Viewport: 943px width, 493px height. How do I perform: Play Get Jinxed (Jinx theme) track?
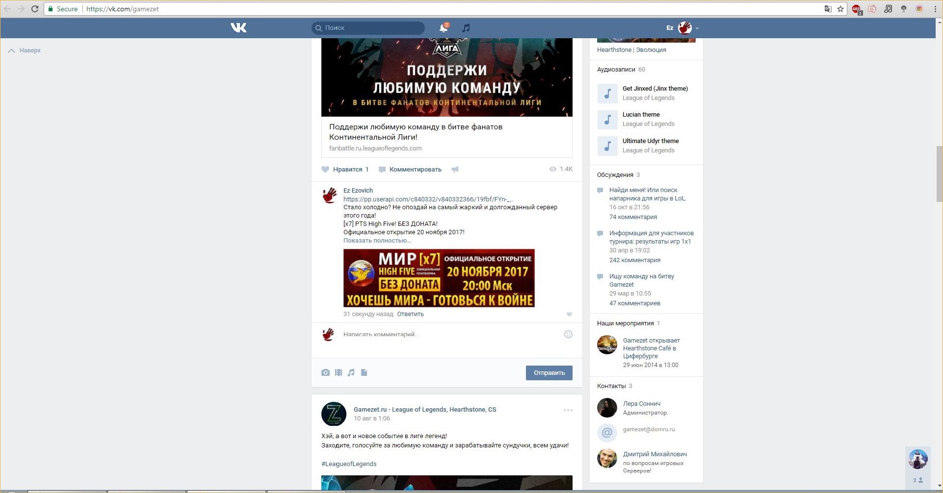pos(607,93)
